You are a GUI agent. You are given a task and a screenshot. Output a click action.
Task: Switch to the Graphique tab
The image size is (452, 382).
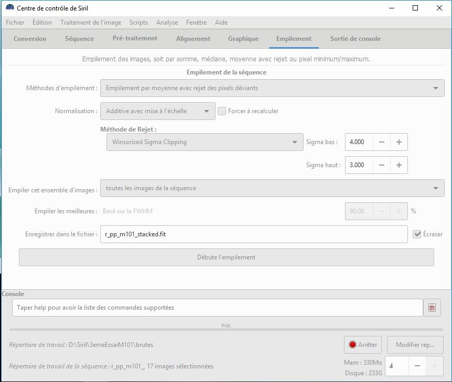[243, 39]
